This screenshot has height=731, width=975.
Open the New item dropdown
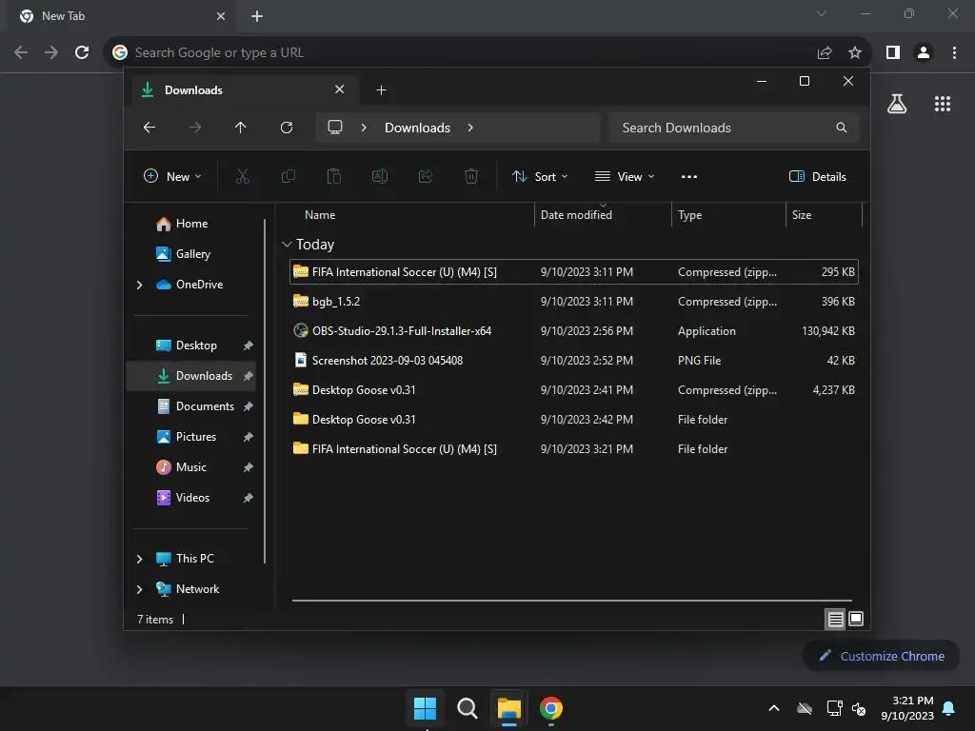pyautogui.click(x=172, y=176)
